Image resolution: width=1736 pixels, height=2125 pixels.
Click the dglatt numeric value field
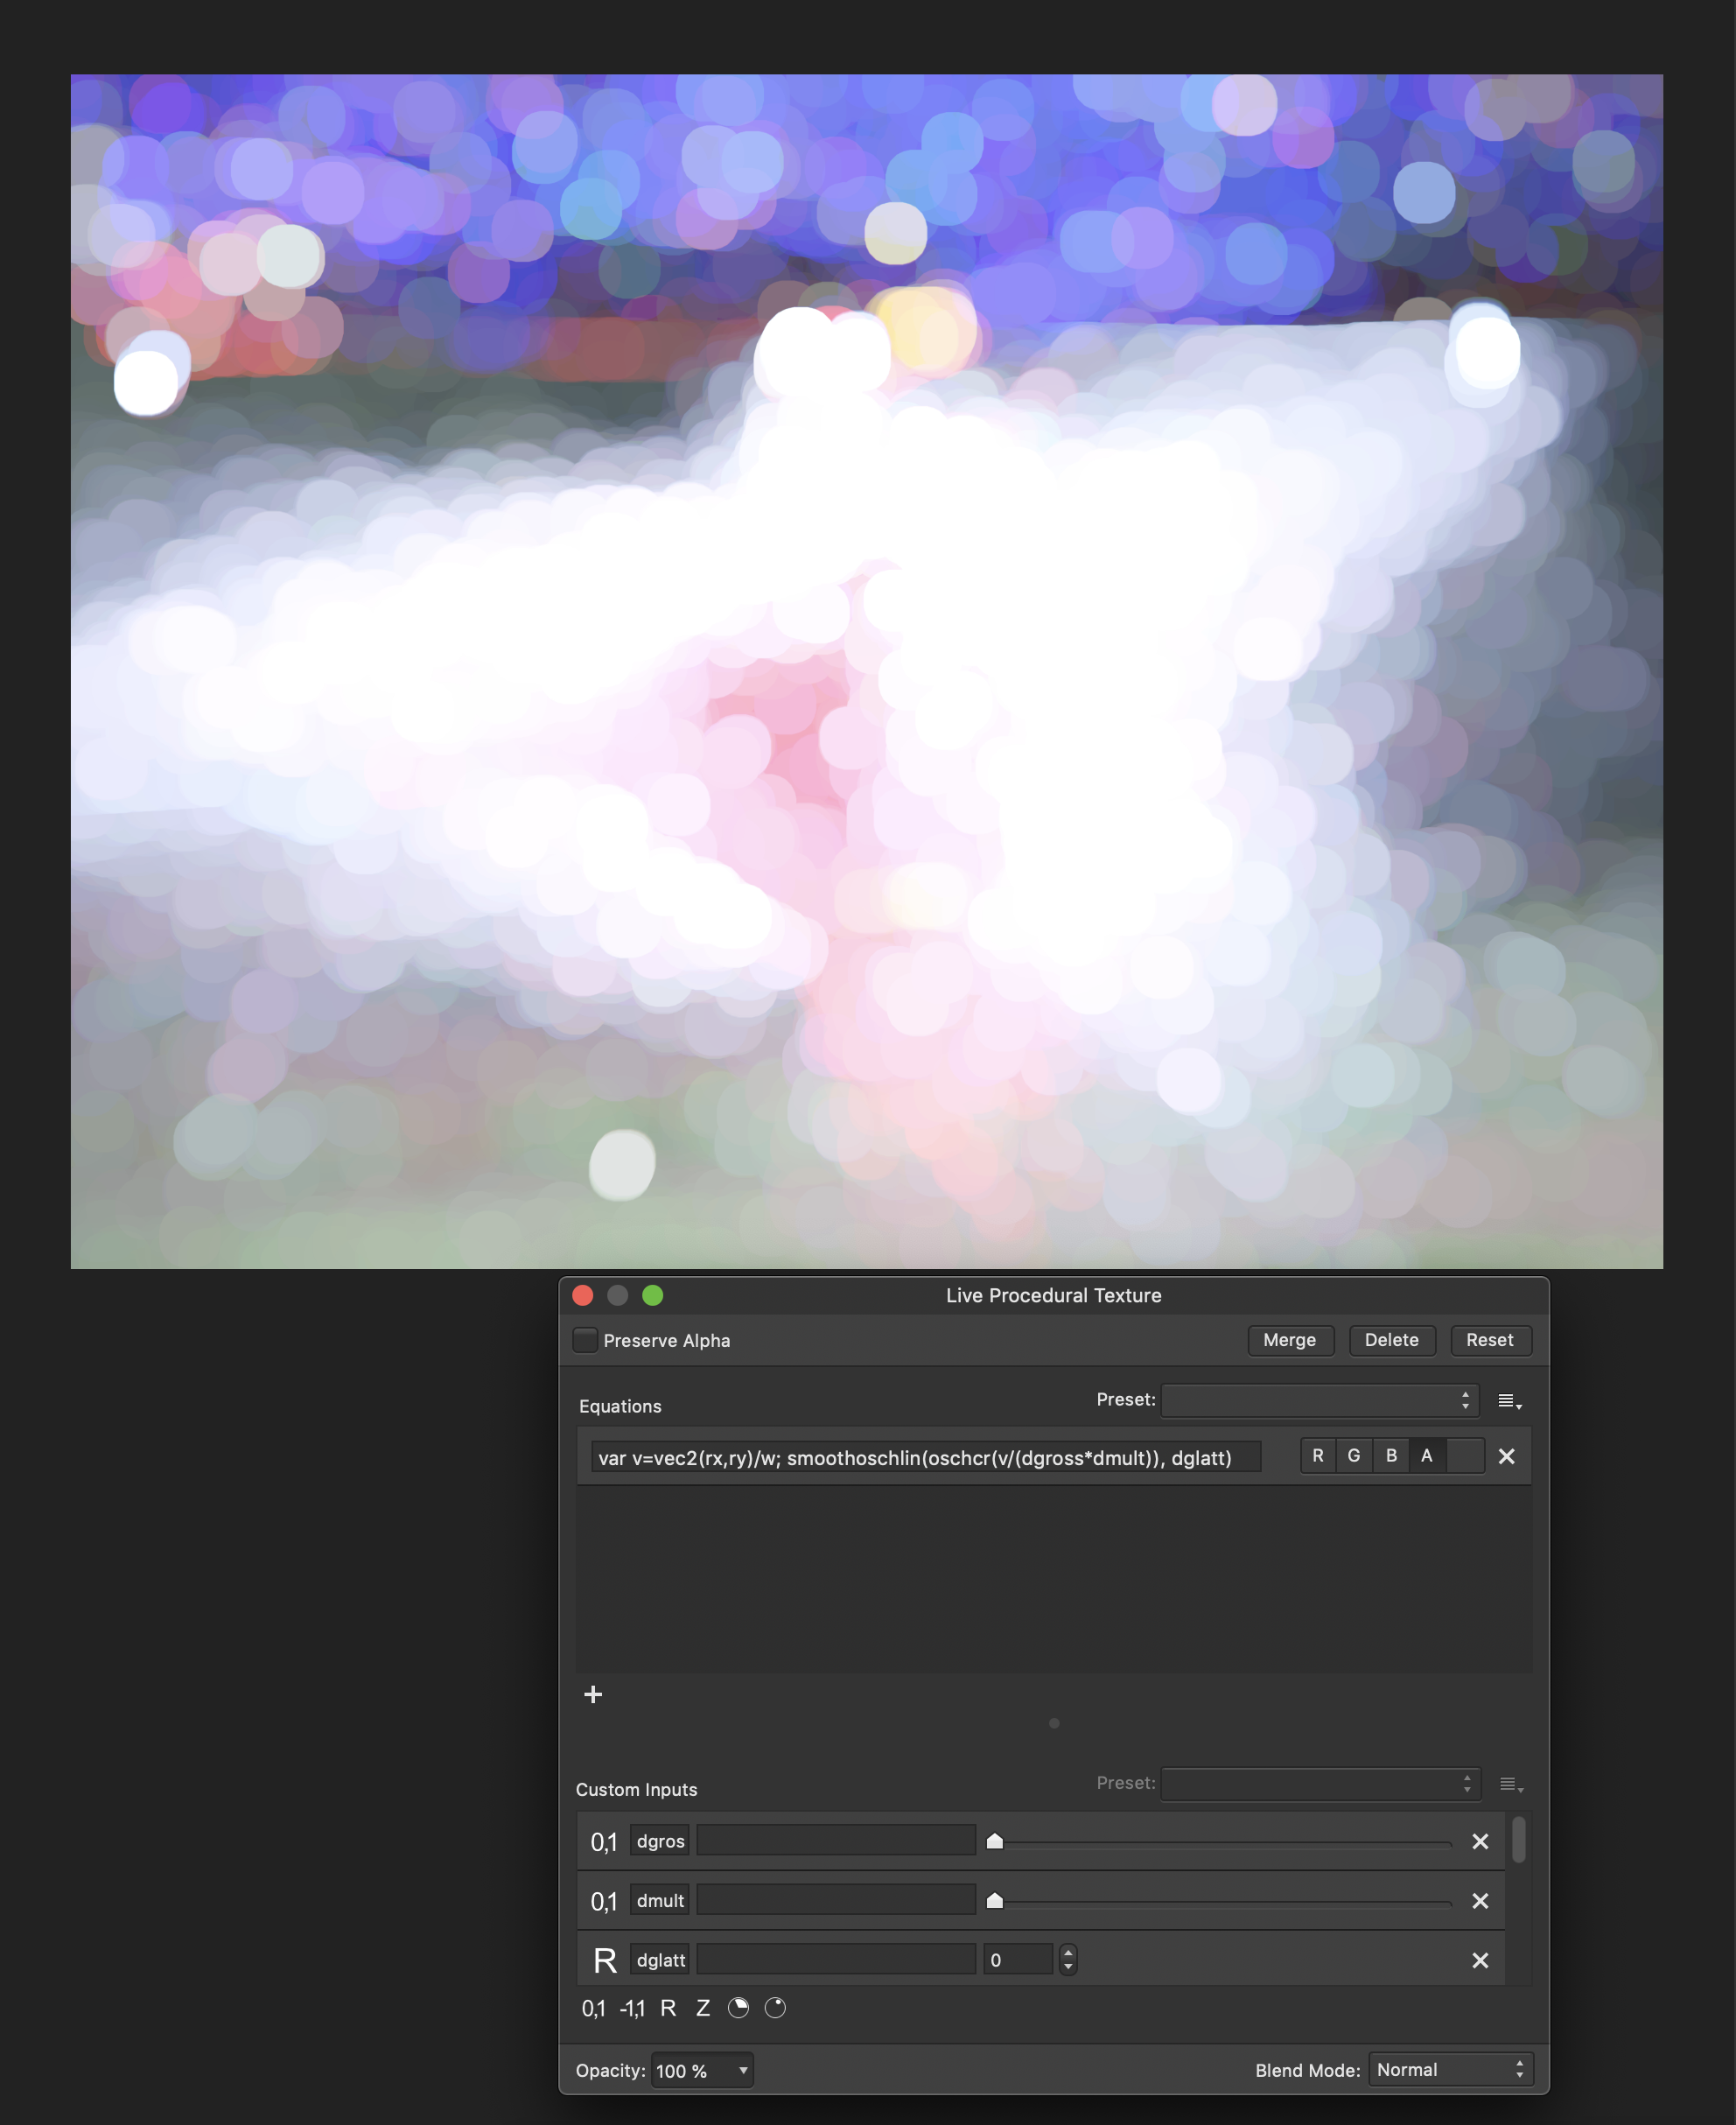click(x=1018, y=1960)
